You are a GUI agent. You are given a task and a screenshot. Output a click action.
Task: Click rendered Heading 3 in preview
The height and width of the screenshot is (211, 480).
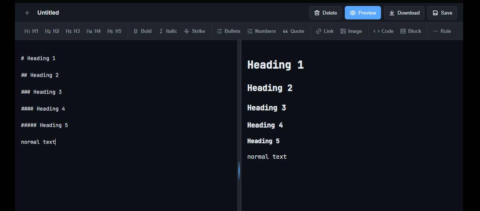tap(266, 108)
